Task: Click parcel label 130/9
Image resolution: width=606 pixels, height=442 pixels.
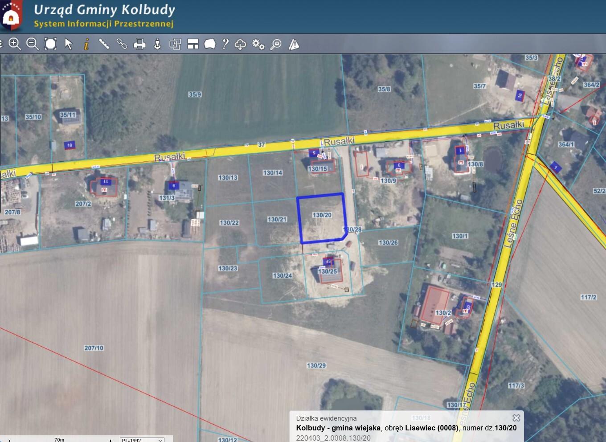Action: (388, 180)
